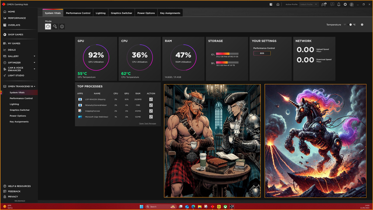Open the Performance section in the sidebar
This screenshot has width=373, height=210.
click(x=15, y=18)
